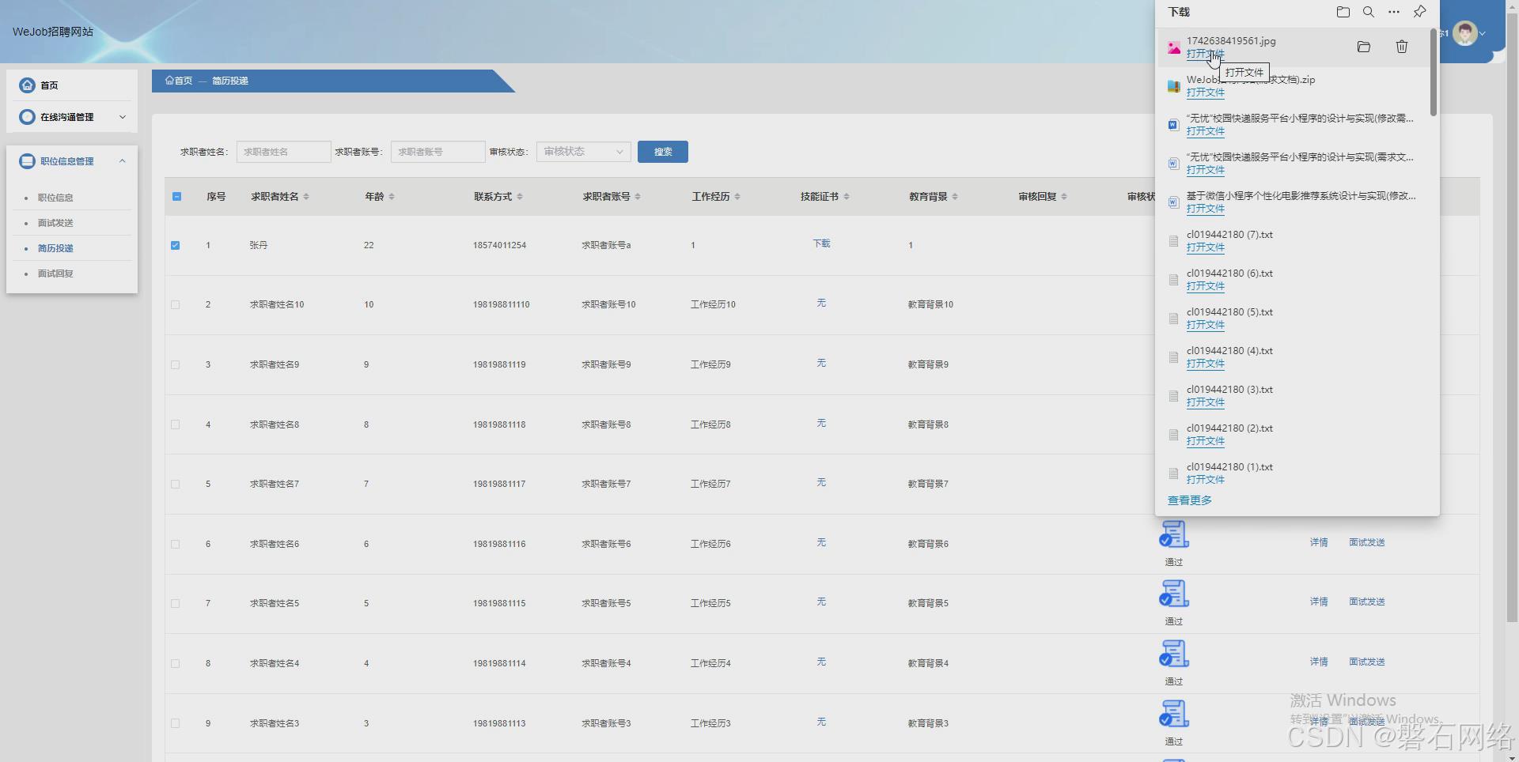This screenshot has width=1519, height=762.
Task: Sort by 工作经历 column arrows
Action: 737,197
